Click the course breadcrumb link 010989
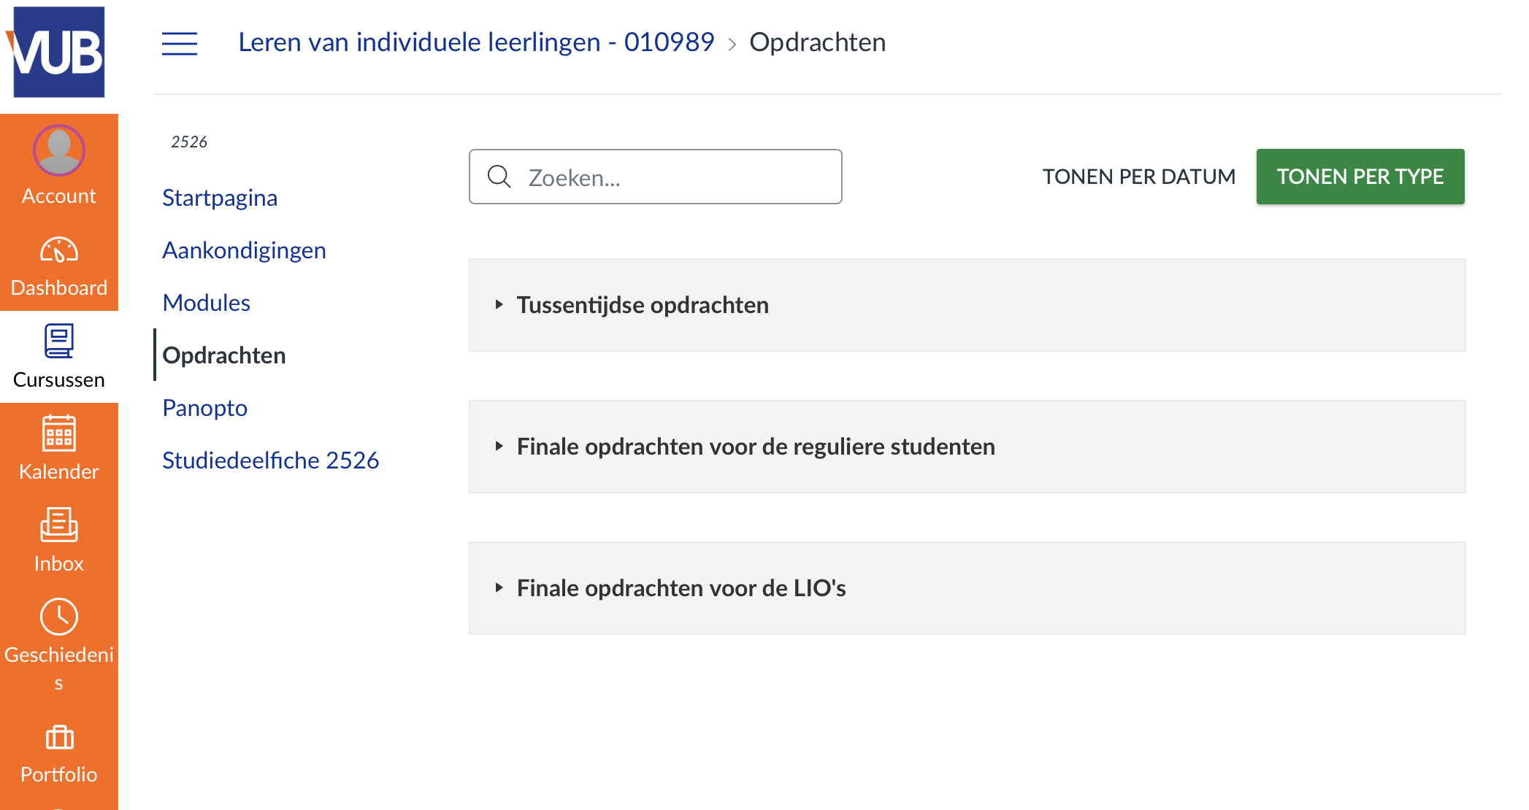This screenshot has width=1529, height=810. [476, 42]
